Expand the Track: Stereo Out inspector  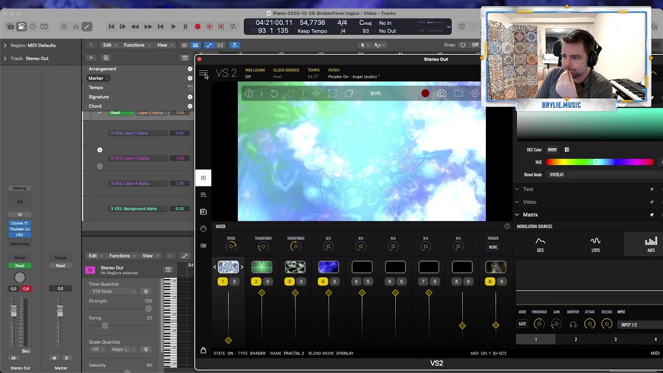5,58
